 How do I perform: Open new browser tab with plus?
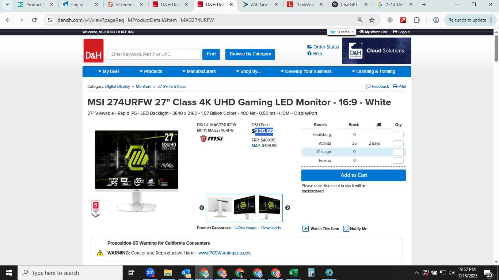click(x=424, y=5)
